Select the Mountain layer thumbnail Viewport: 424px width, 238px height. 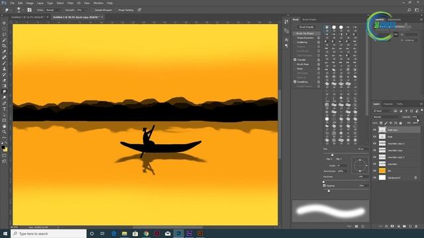(382, 164)
